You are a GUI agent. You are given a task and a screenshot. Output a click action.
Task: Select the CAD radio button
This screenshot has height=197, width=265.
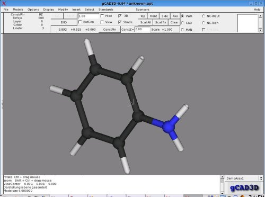coord(182,23)
